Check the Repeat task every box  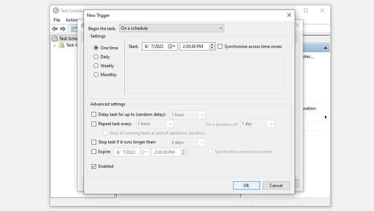(x=94, y=124)
